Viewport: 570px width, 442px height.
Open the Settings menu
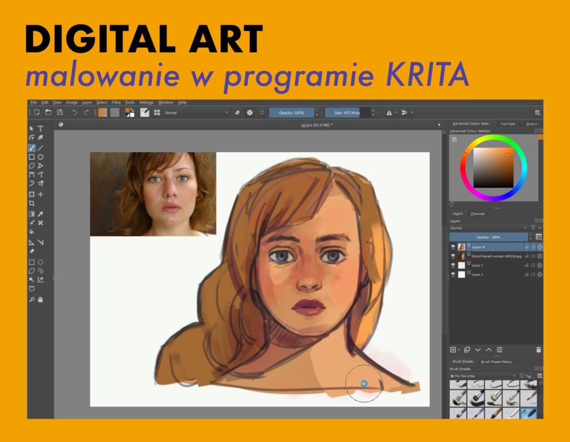pyautogui.click(x=146, y=102)
